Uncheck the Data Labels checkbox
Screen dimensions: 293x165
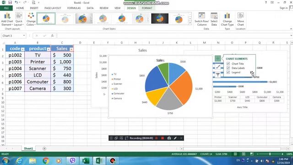point(228,68)
